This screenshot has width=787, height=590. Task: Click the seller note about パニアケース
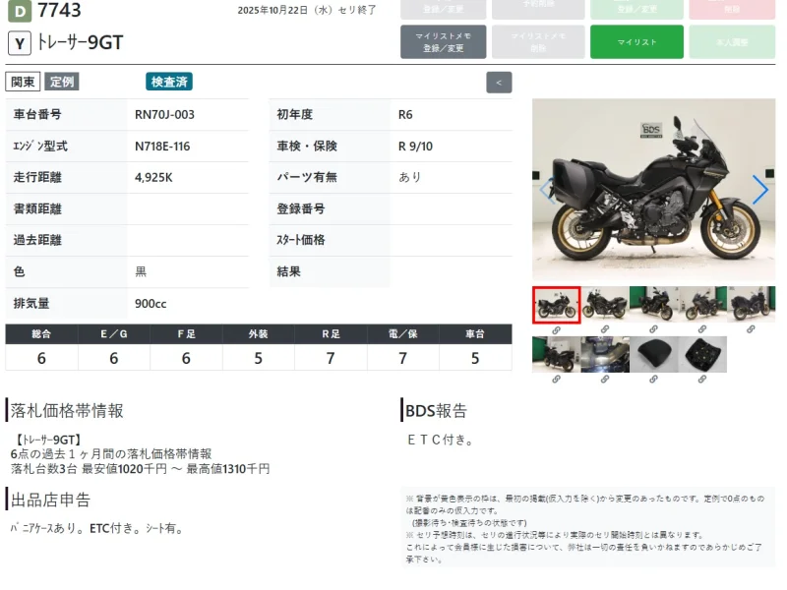[x=97, y=528]
